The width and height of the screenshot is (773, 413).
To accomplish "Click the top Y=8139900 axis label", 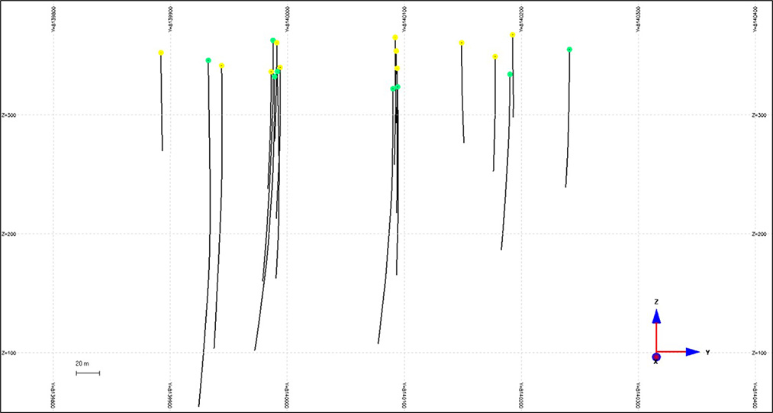I will click(x=169, y=18).
